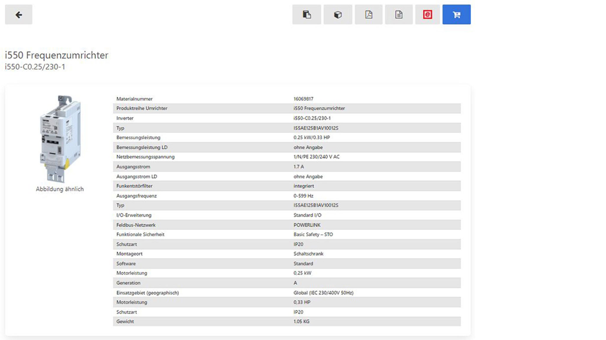Viewport: 606px width, 340px height.
Task: Click the 'Funktionale Sicherheit' row label
Action: click(x=140, y=235)
